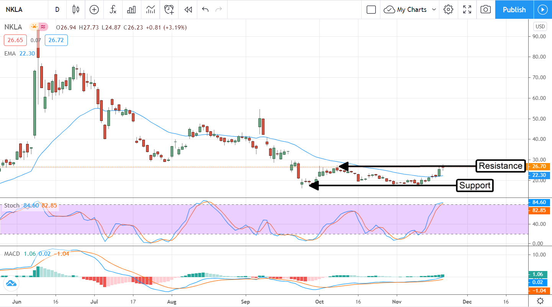The height and width of the screenshot is (307, 552).
Task: Open the USD currency selector
Action: coord(540,26)
